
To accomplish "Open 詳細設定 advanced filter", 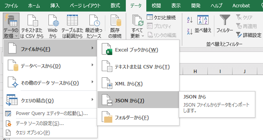I will pos(249,35).
